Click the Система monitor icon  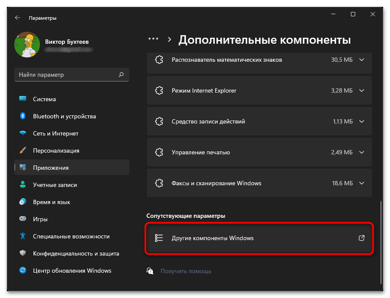(23, 99)
